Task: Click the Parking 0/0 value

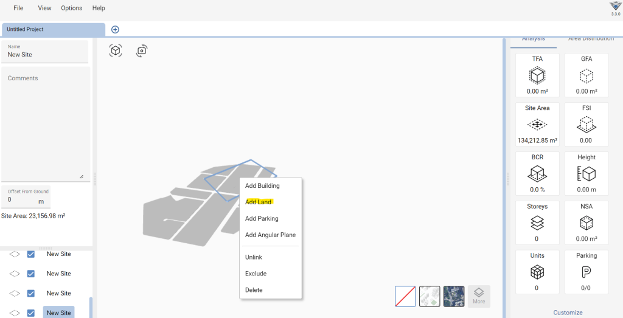Action: [x=586, y=288]
